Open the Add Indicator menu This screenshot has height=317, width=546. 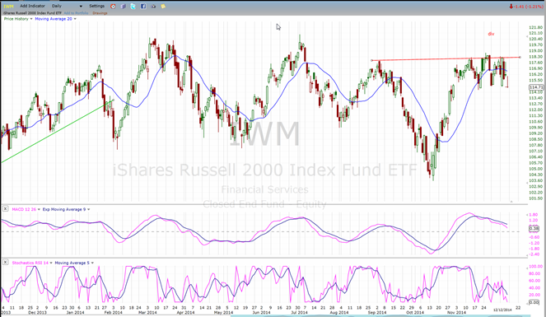click(32, 6)
